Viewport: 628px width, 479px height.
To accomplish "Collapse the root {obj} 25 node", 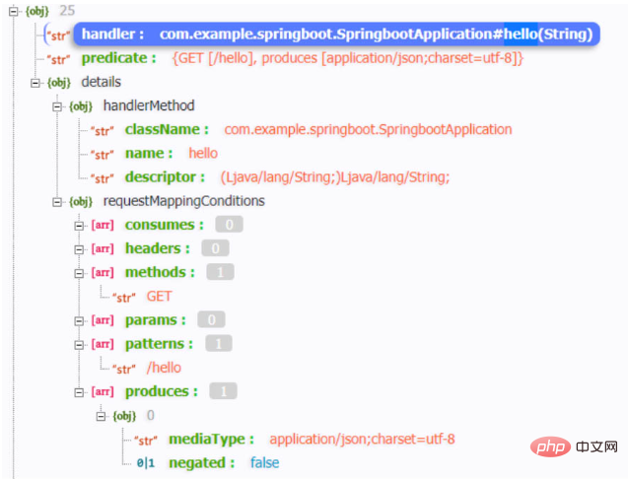I will (14, 12).
